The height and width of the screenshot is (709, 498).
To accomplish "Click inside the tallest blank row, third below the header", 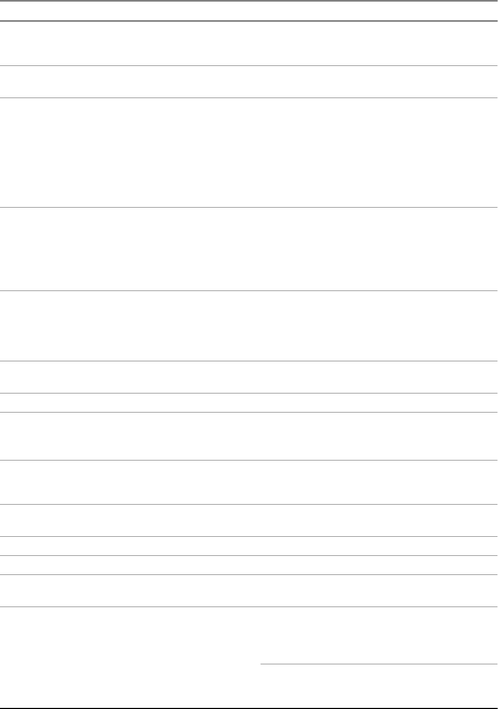I will 249,153.
